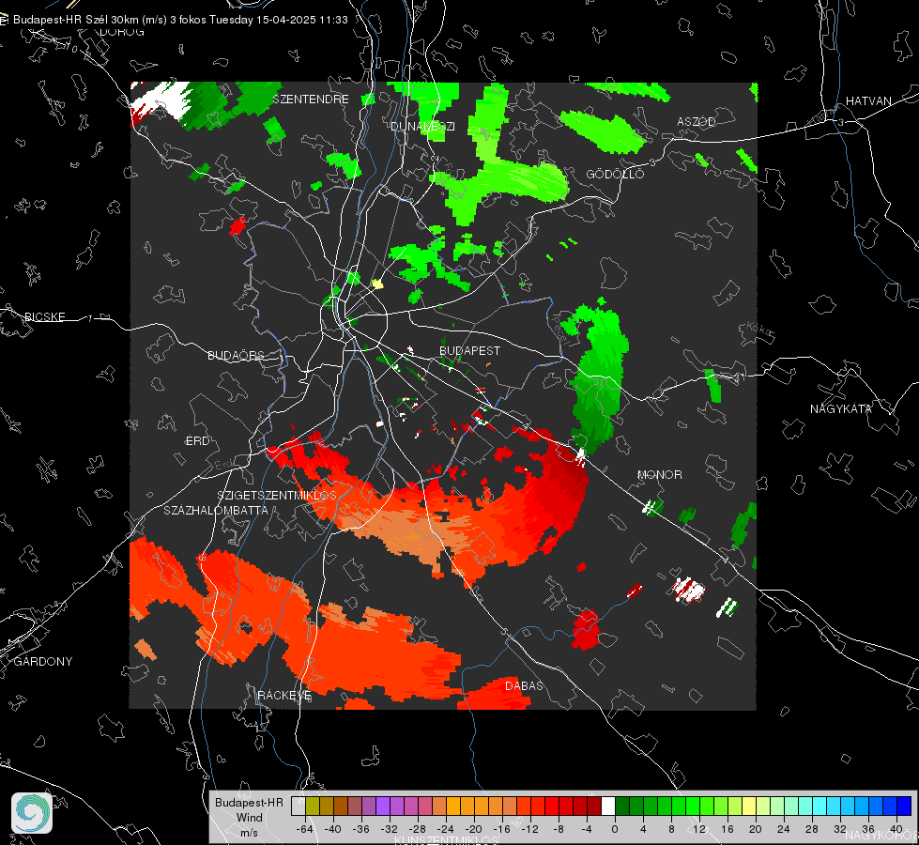Click the 40 value at the legend end
This screenshot has width=919, height=845.
point(896,829)
